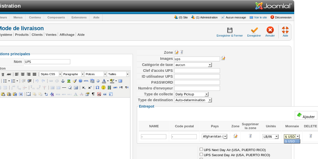Open Produits submenu under Mode de livraison

pyautogui.click(x=22, y=35)
